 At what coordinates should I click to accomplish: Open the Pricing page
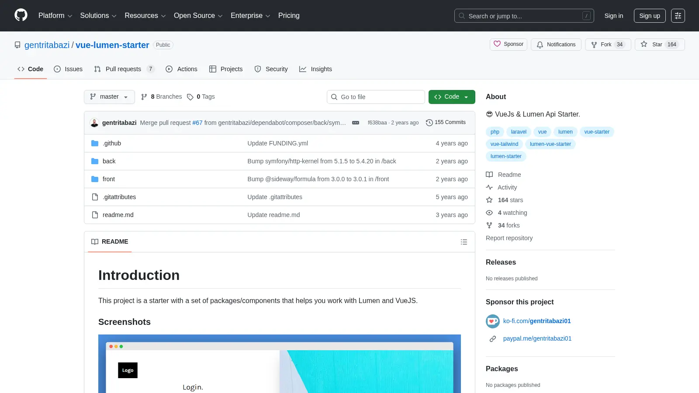[x=289, y=16]
